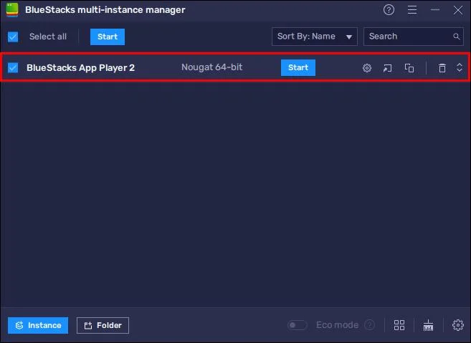471x343 pixels.
Task: Open Eco mode help question mark
Action: click(x=369, y=325)
